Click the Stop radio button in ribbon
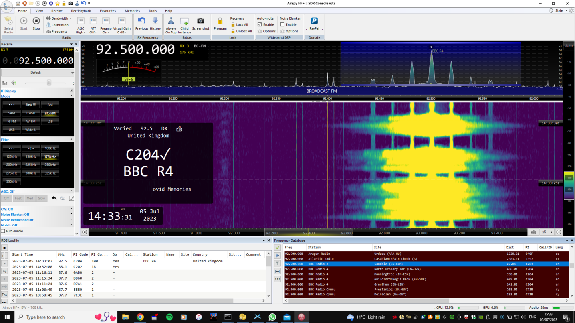This screenshot has width=575, height=323. point(36,24)
